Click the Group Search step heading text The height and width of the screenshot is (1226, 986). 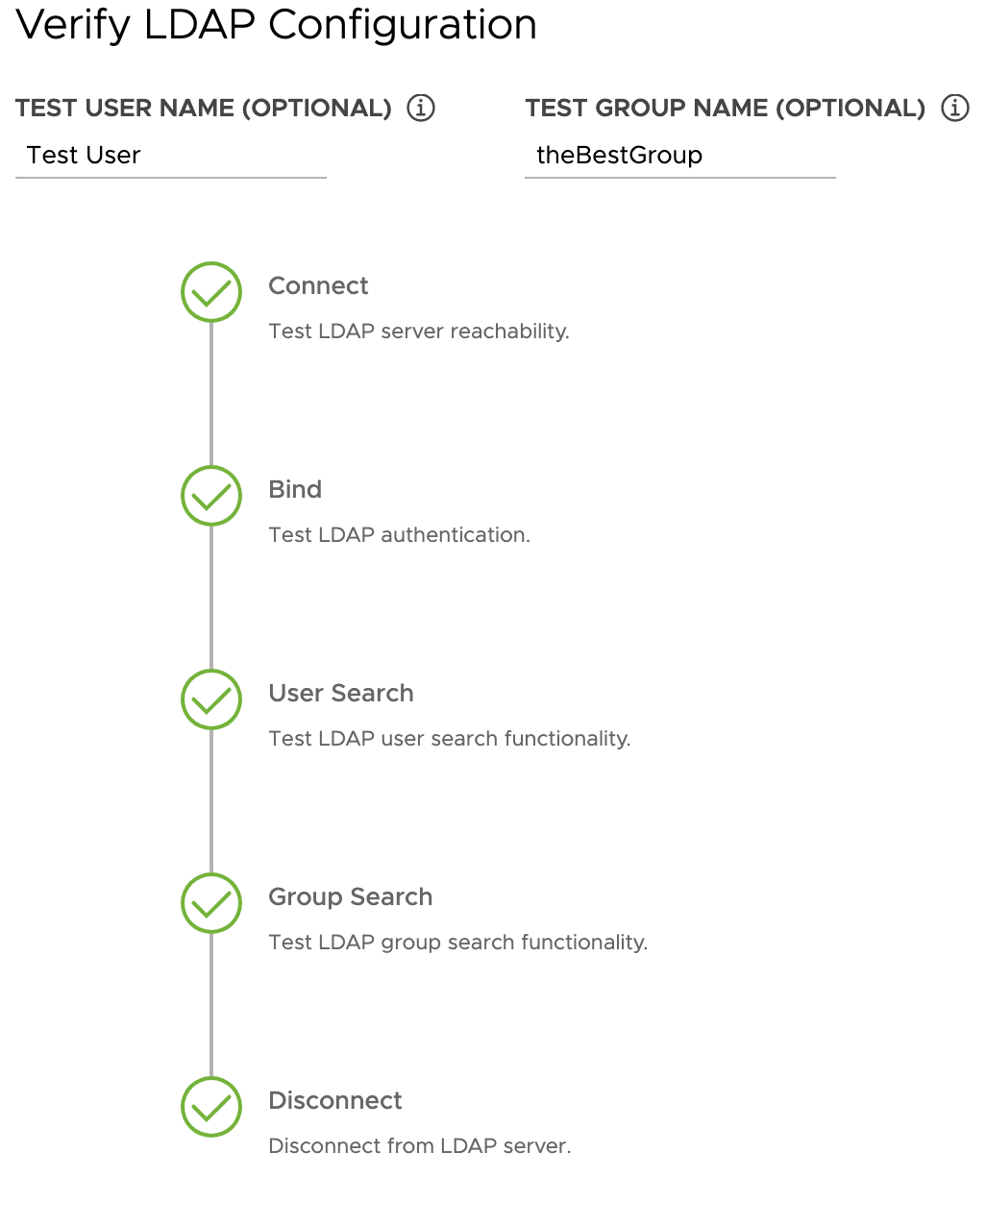point(350,896)
